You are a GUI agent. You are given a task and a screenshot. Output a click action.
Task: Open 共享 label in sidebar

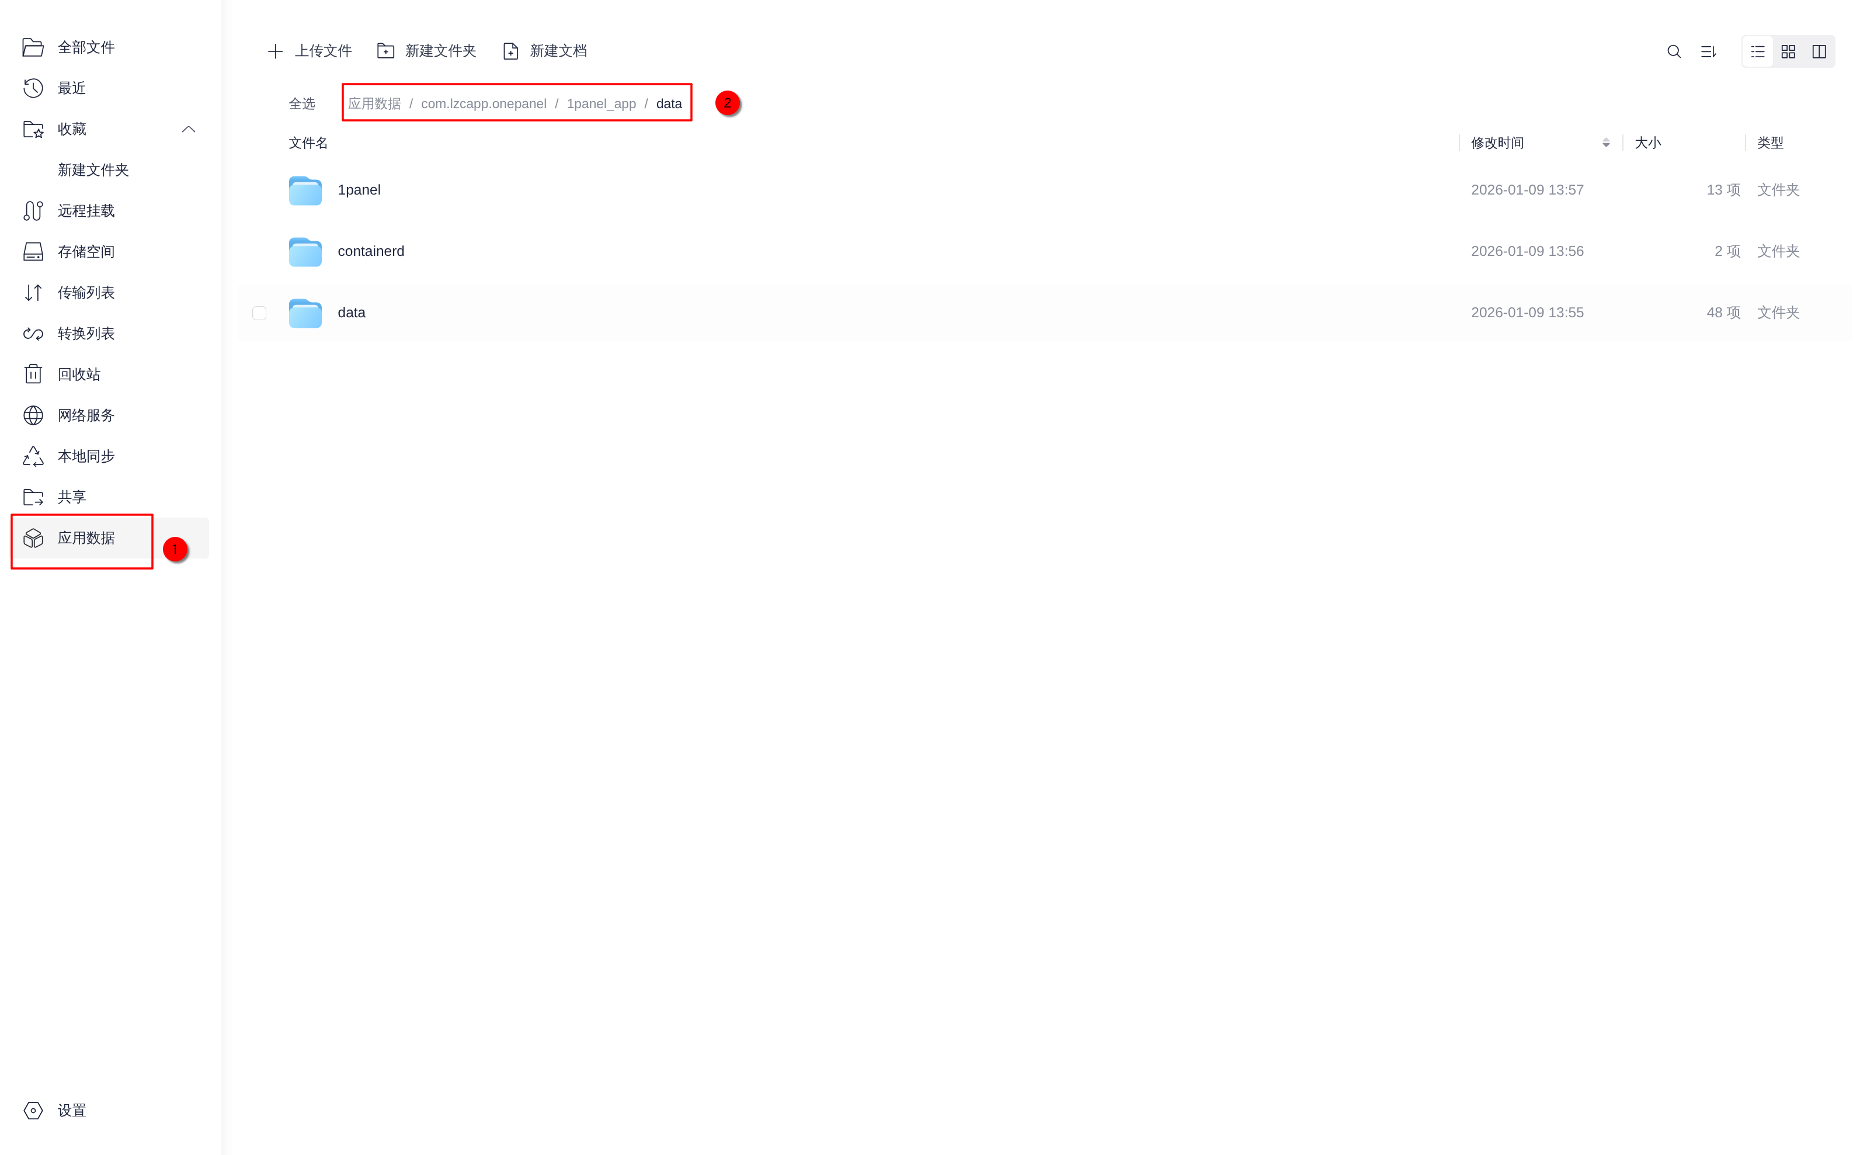(x=72, y=497)
